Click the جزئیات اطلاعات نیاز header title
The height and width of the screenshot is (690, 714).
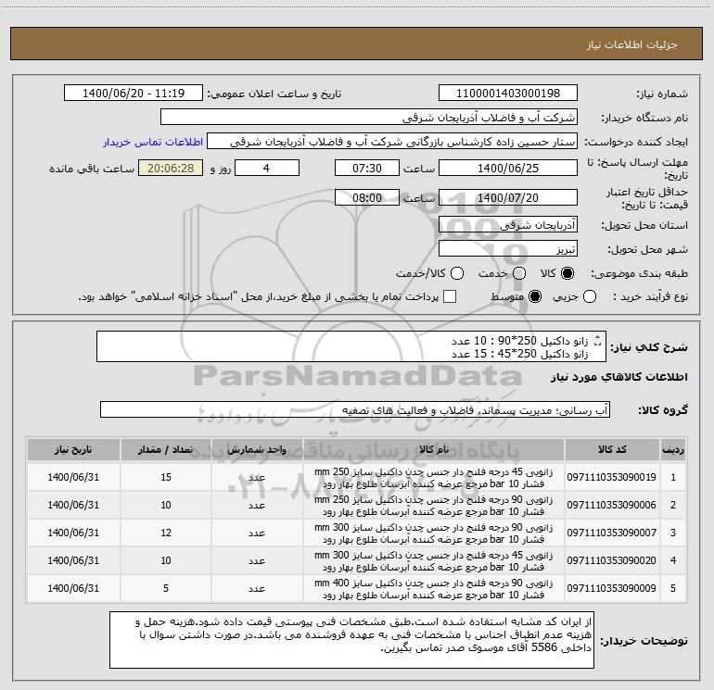632,44
